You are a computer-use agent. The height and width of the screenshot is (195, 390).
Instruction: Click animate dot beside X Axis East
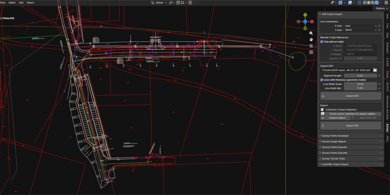coord(379,26)
